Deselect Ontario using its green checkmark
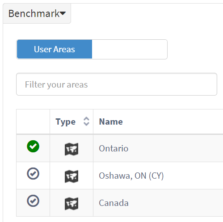The width and height of the screenshot is (223, 222). [33, 146]
